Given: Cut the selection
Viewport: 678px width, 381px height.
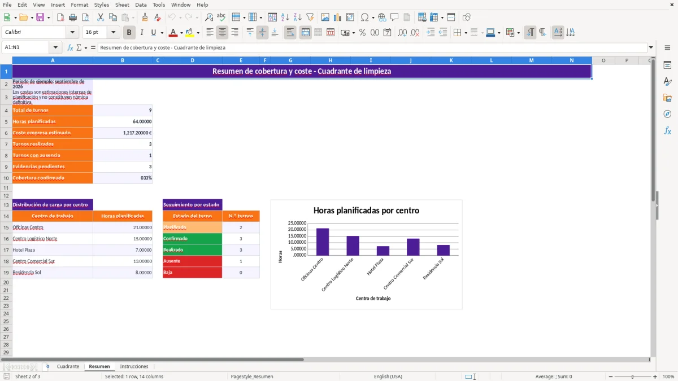Looking at the screenshot, I should click(x=101, y=17).
